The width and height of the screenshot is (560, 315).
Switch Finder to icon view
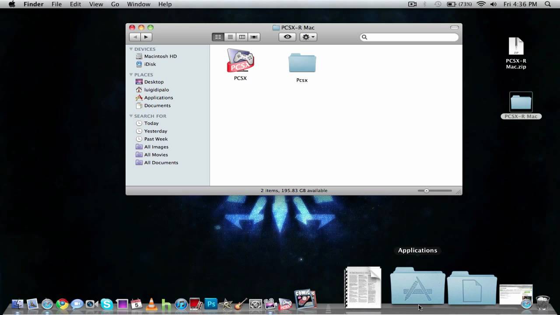tap(218, 37)
